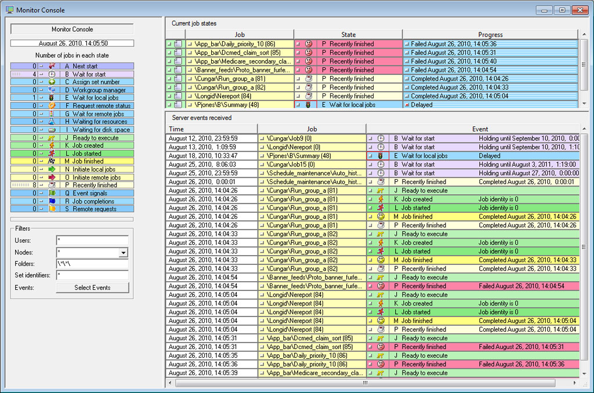Image resolution: width=594 pixels, height=393 pixels.
Task: Click the 'August 26, 2010, 0:00:01' time cell
Action: point(211,182)
